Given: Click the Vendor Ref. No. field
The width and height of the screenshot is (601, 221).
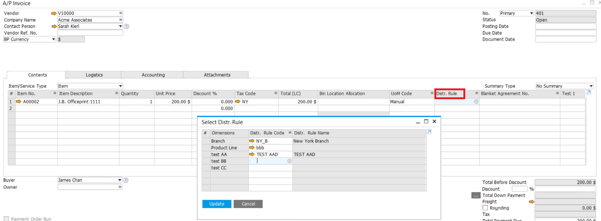Looking at the screenshot, I should [90, 33].
